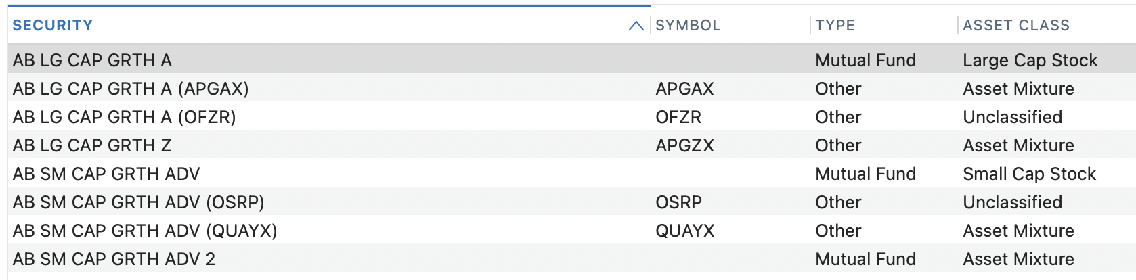The height and width of the screenshot is (280, 1136).
Task: Sort by the TYPE column header
Action: (835, 26)
